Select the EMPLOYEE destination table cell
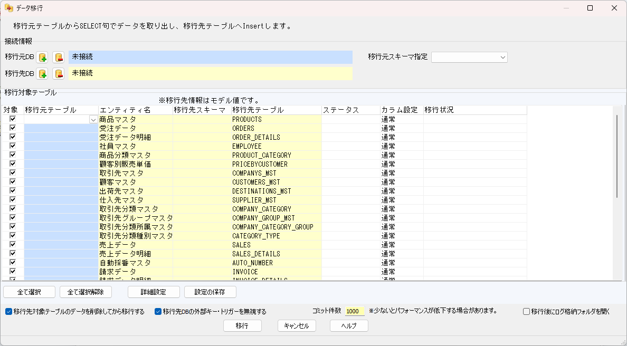Viewport: 627px width, 346px height. 277,146
